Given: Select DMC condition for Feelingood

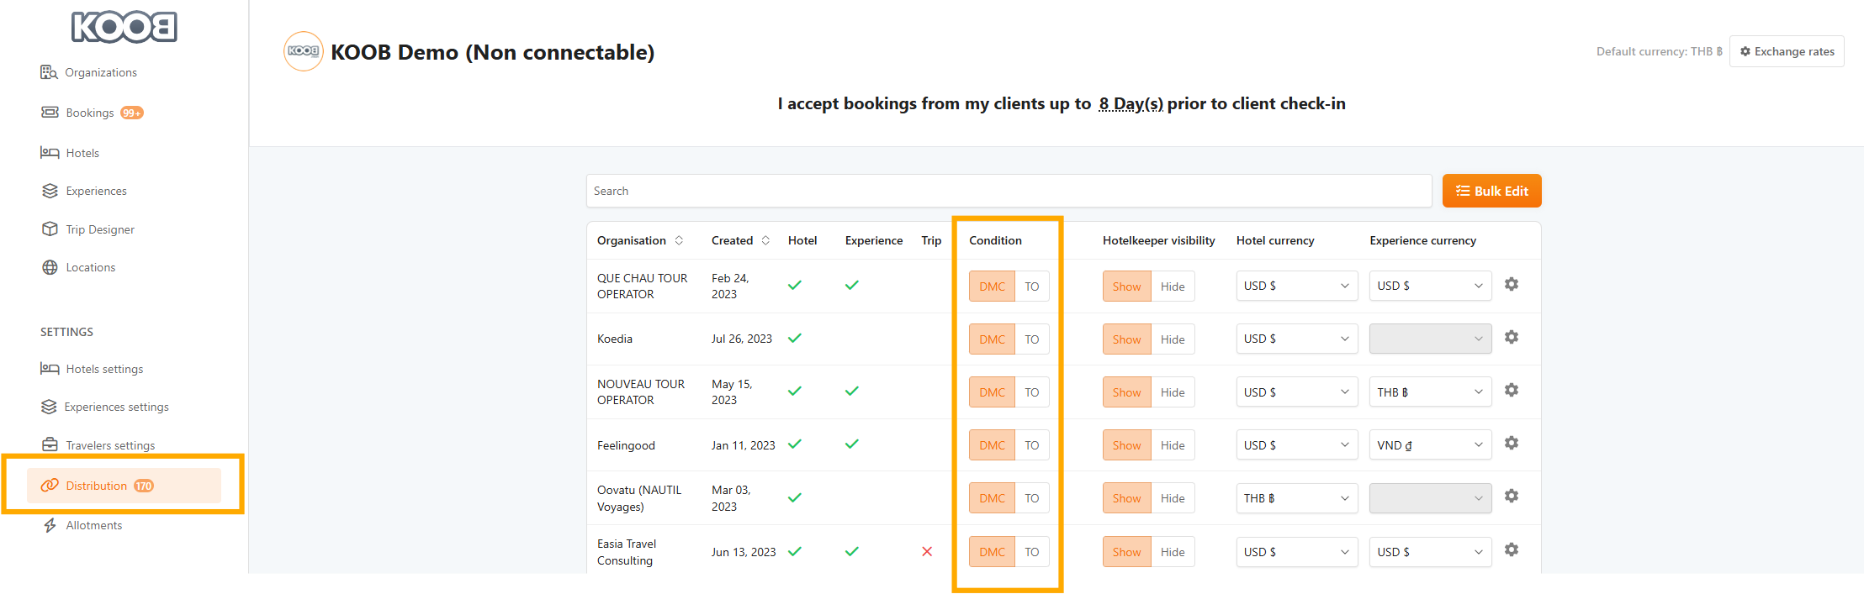Looking at the screenshot, I should (992, 445).
